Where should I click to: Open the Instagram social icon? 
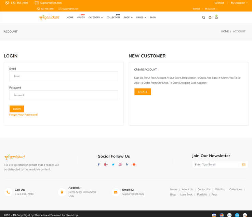click(120, 164)
